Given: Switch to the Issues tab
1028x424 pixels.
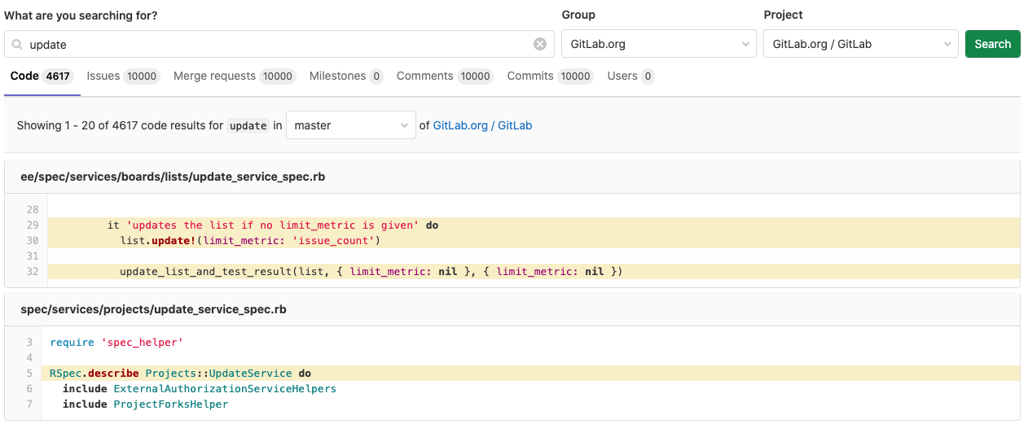Looking at the screenshot, I should [122, 76].
